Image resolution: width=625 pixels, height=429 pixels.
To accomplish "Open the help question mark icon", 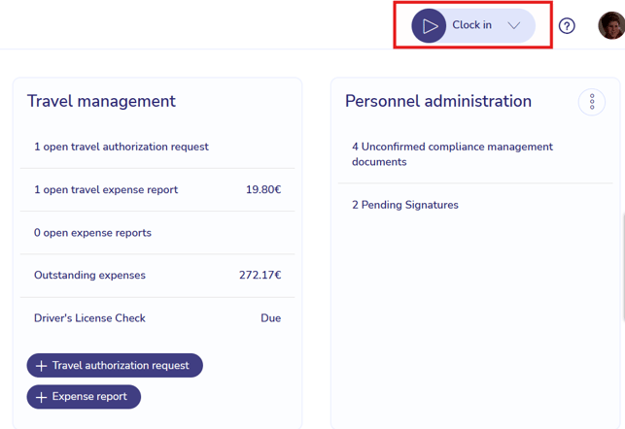I will coord(567,26).
